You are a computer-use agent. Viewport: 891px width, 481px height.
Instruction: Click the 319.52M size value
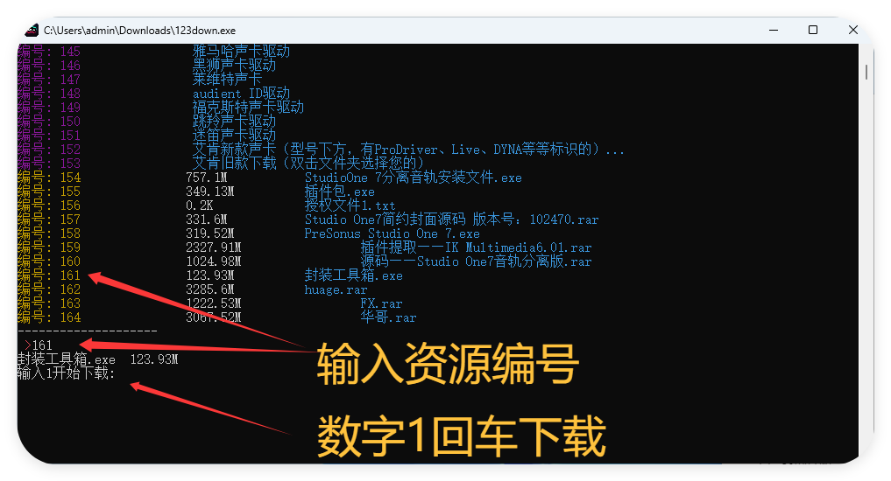pos(209,234)
